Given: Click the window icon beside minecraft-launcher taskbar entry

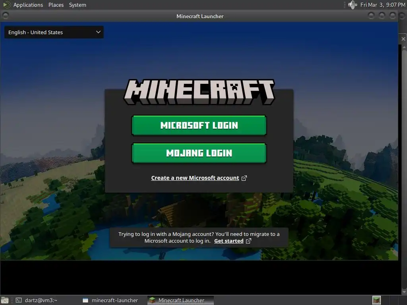Looking at the screenshot, I should [x=85, y=300].
